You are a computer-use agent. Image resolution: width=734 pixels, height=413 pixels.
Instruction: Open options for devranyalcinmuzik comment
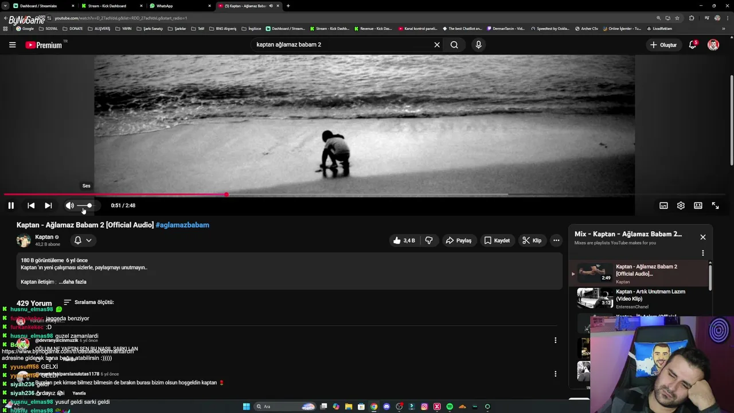(555, 340)
